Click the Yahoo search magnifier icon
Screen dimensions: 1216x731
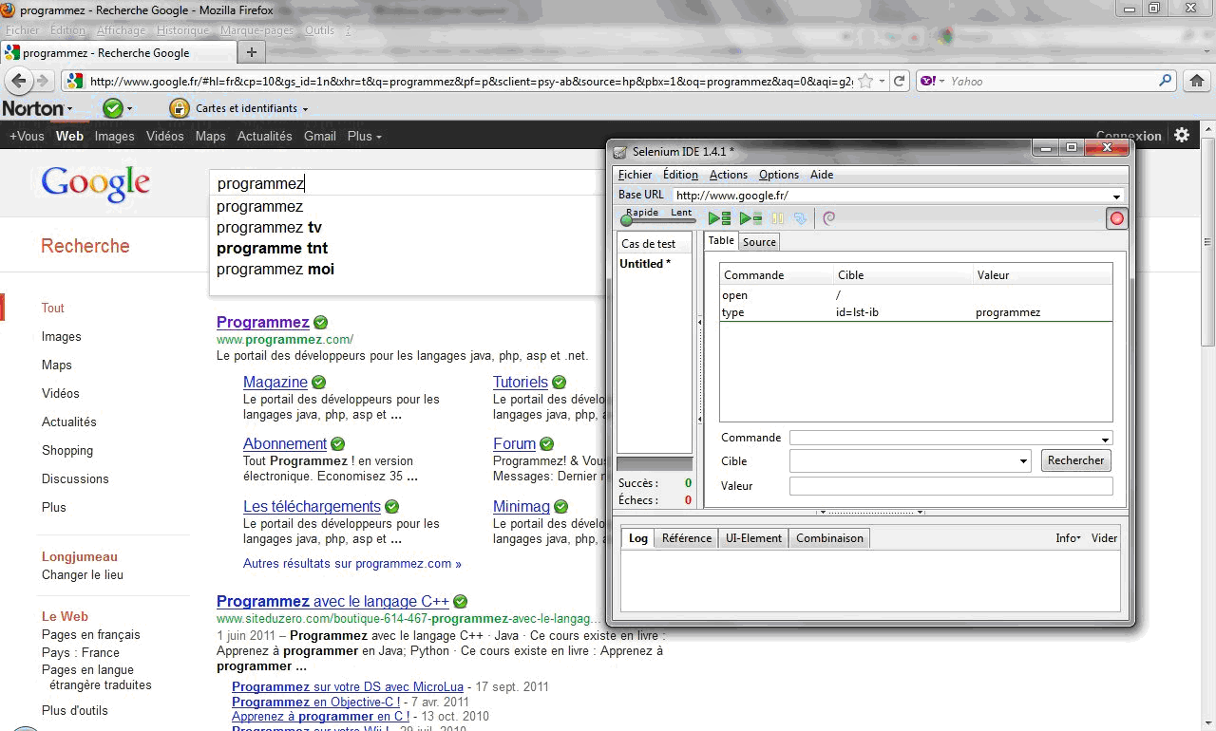click(1168, 81)
